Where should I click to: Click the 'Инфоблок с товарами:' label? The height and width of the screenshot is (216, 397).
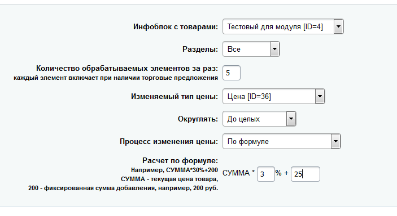176,26
